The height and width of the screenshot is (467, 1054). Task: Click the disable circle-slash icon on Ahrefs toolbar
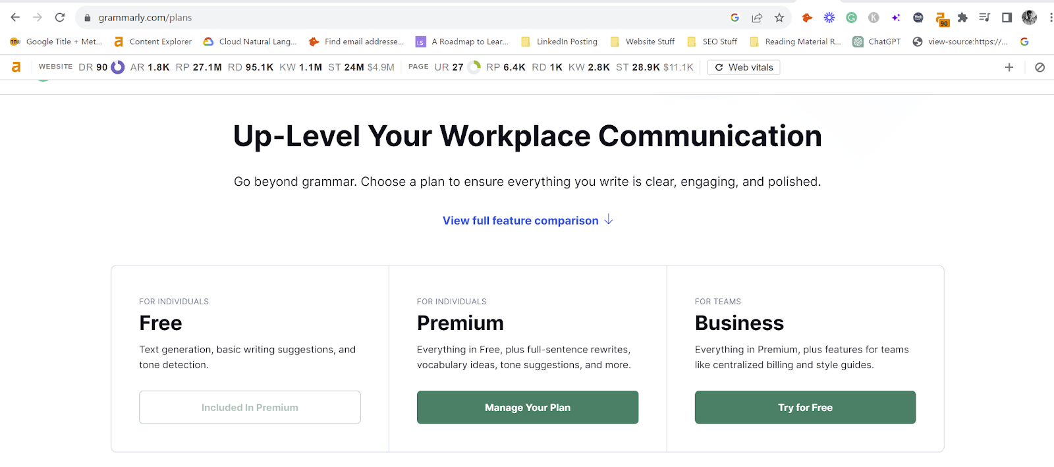[1040, 67]
